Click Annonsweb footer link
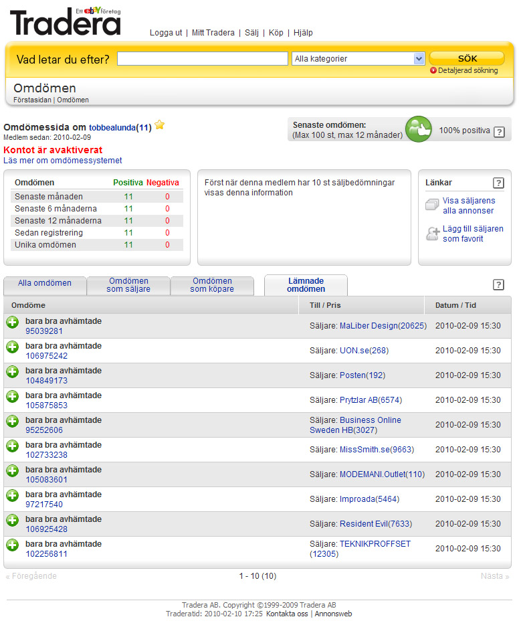519x625 pixels. pos(333,614)
